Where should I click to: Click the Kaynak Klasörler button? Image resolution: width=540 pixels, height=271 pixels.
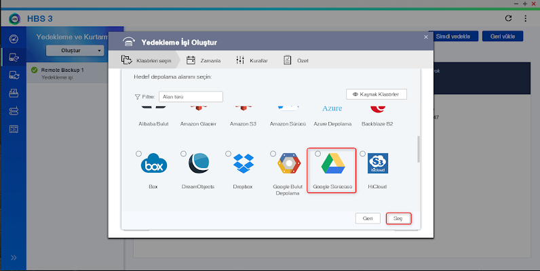pyautogui.click(x=377, y=94)
